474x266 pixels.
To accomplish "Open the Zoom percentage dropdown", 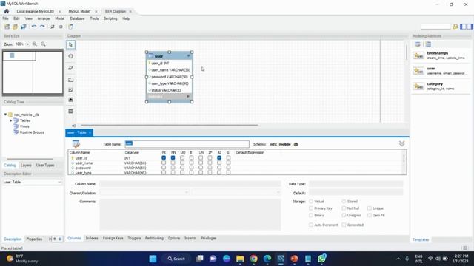I will click(x=28, y=44).
